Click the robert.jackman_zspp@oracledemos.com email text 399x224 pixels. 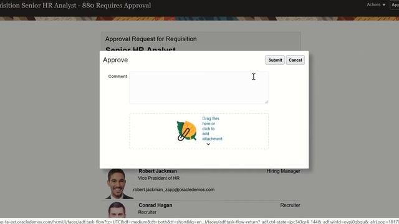point(174,189)
